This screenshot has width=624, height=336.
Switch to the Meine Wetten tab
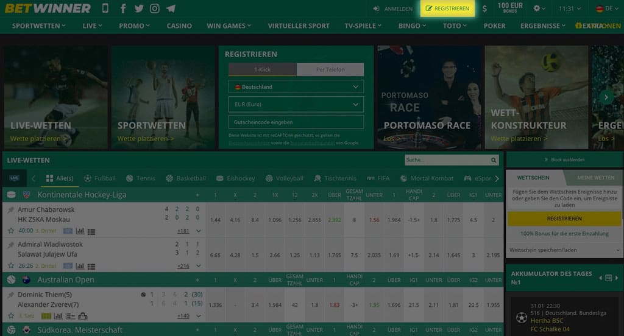point(595,178)
